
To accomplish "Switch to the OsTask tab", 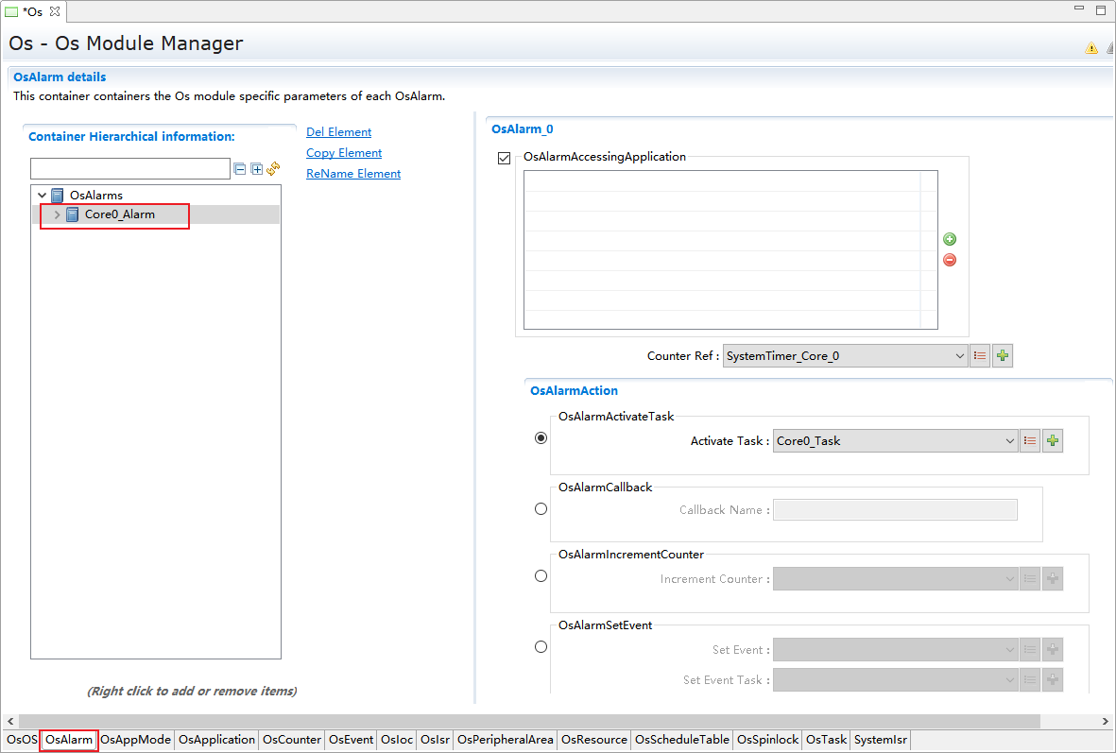I will tap(826, 740).
